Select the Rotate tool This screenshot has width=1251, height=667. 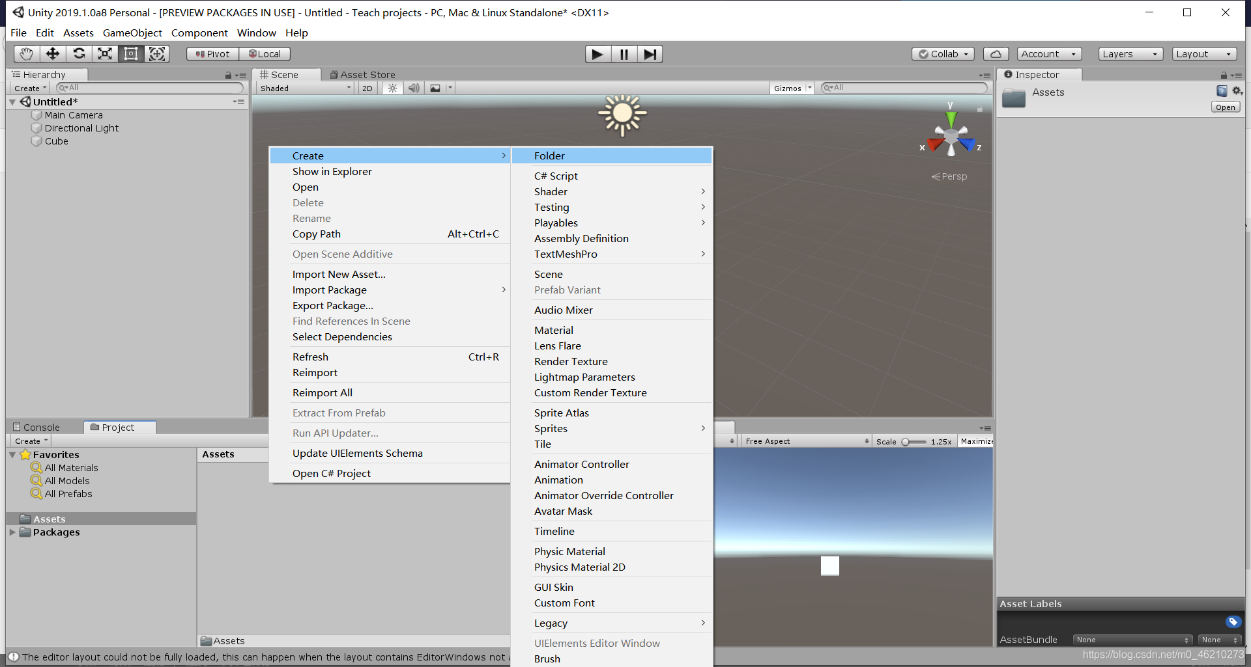point(79,54)
